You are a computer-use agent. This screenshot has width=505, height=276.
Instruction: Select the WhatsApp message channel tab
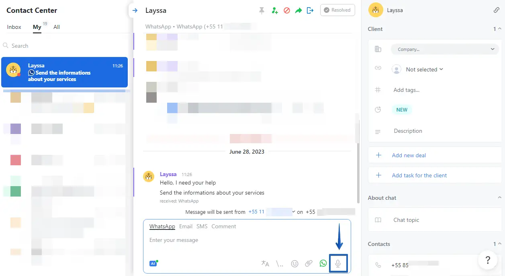click(x=162, y=226)
